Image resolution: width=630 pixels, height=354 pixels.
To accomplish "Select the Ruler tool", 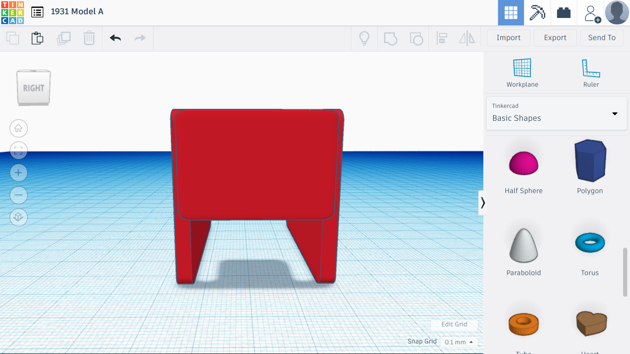I will [591, 73].
